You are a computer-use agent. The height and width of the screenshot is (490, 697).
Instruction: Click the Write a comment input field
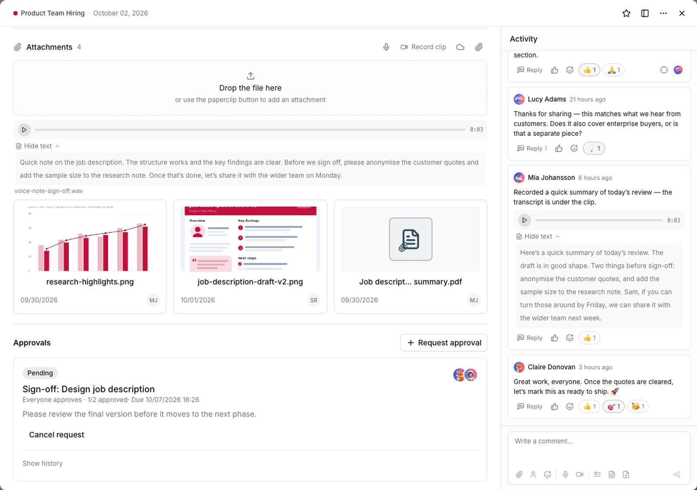pos(599,449)
